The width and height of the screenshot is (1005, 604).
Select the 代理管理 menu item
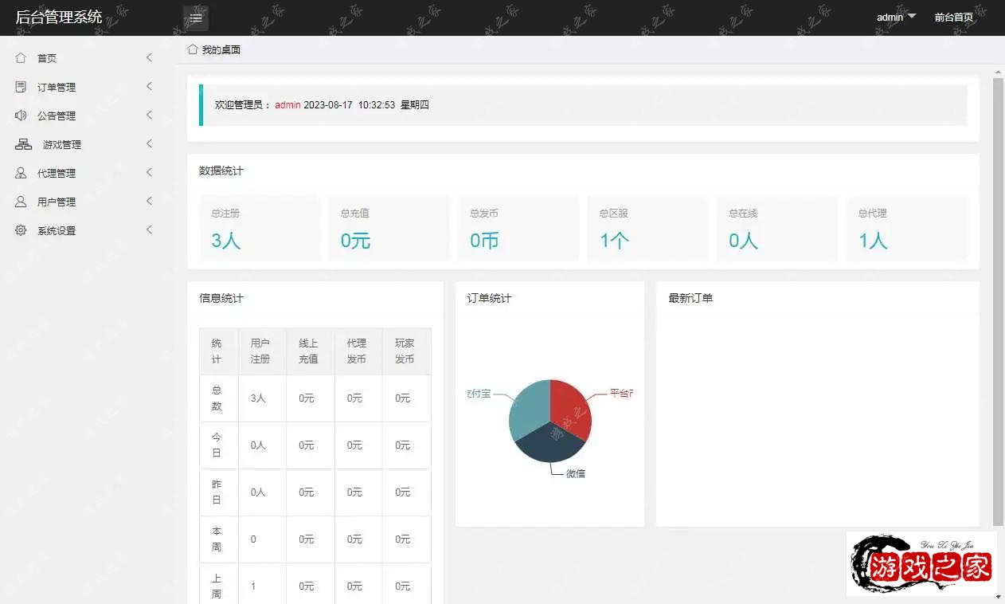[x=57, y=173]
